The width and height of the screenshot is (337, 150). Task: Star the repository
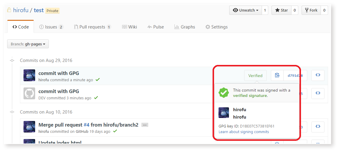[x=281, y=10]
